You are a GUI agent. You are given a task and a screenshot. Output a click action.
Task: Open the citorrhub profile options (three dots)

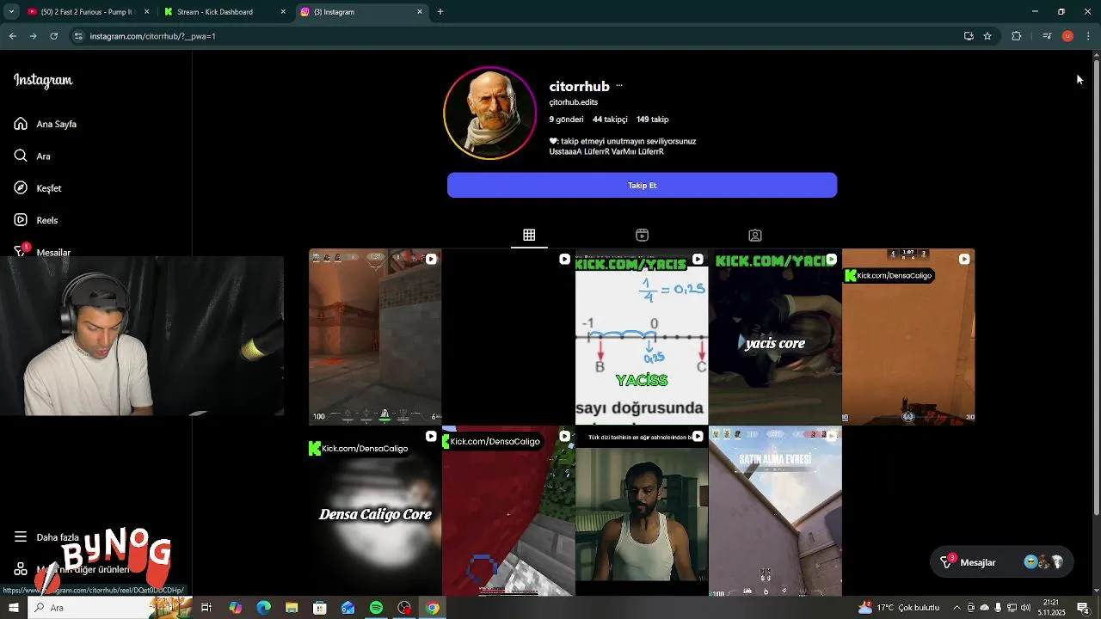tap(618, 86)
